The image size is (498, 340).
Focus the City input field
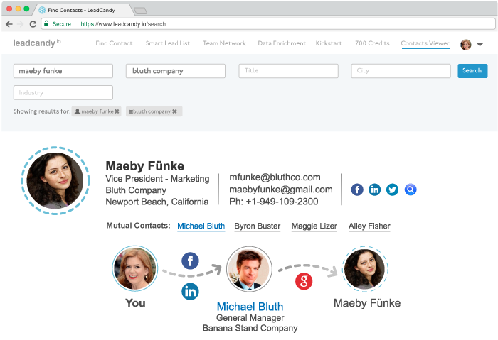tap(401, 71)
